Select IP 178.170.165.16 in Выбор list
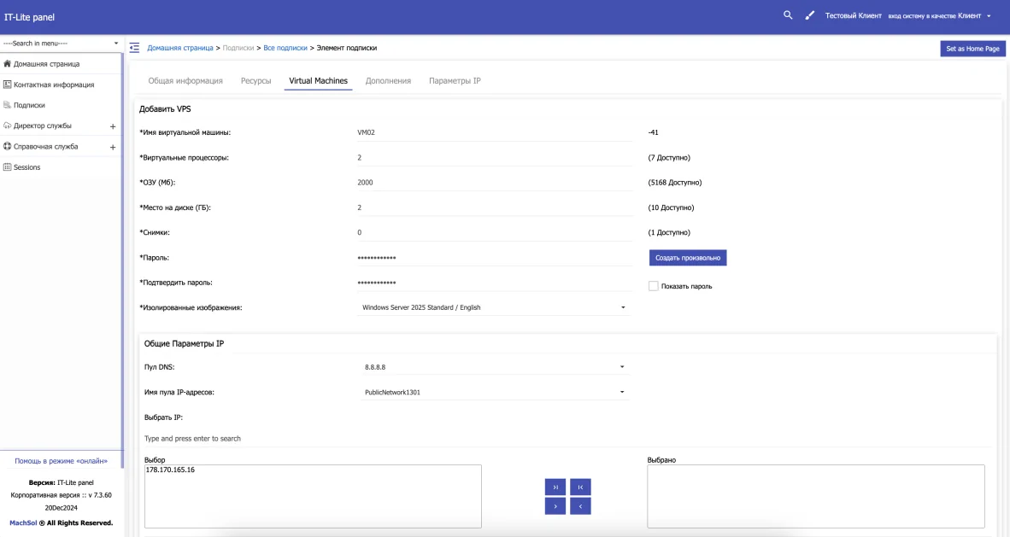 pos(170,470)
